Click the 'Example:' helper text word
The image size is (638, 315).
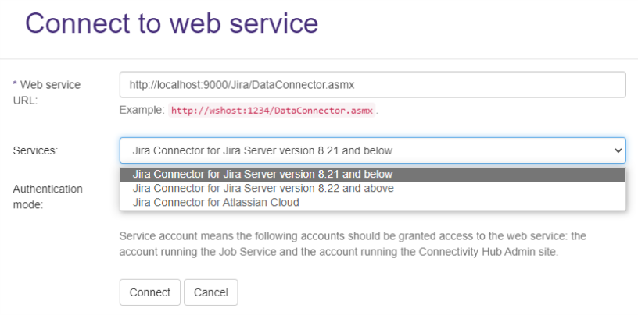142,110
